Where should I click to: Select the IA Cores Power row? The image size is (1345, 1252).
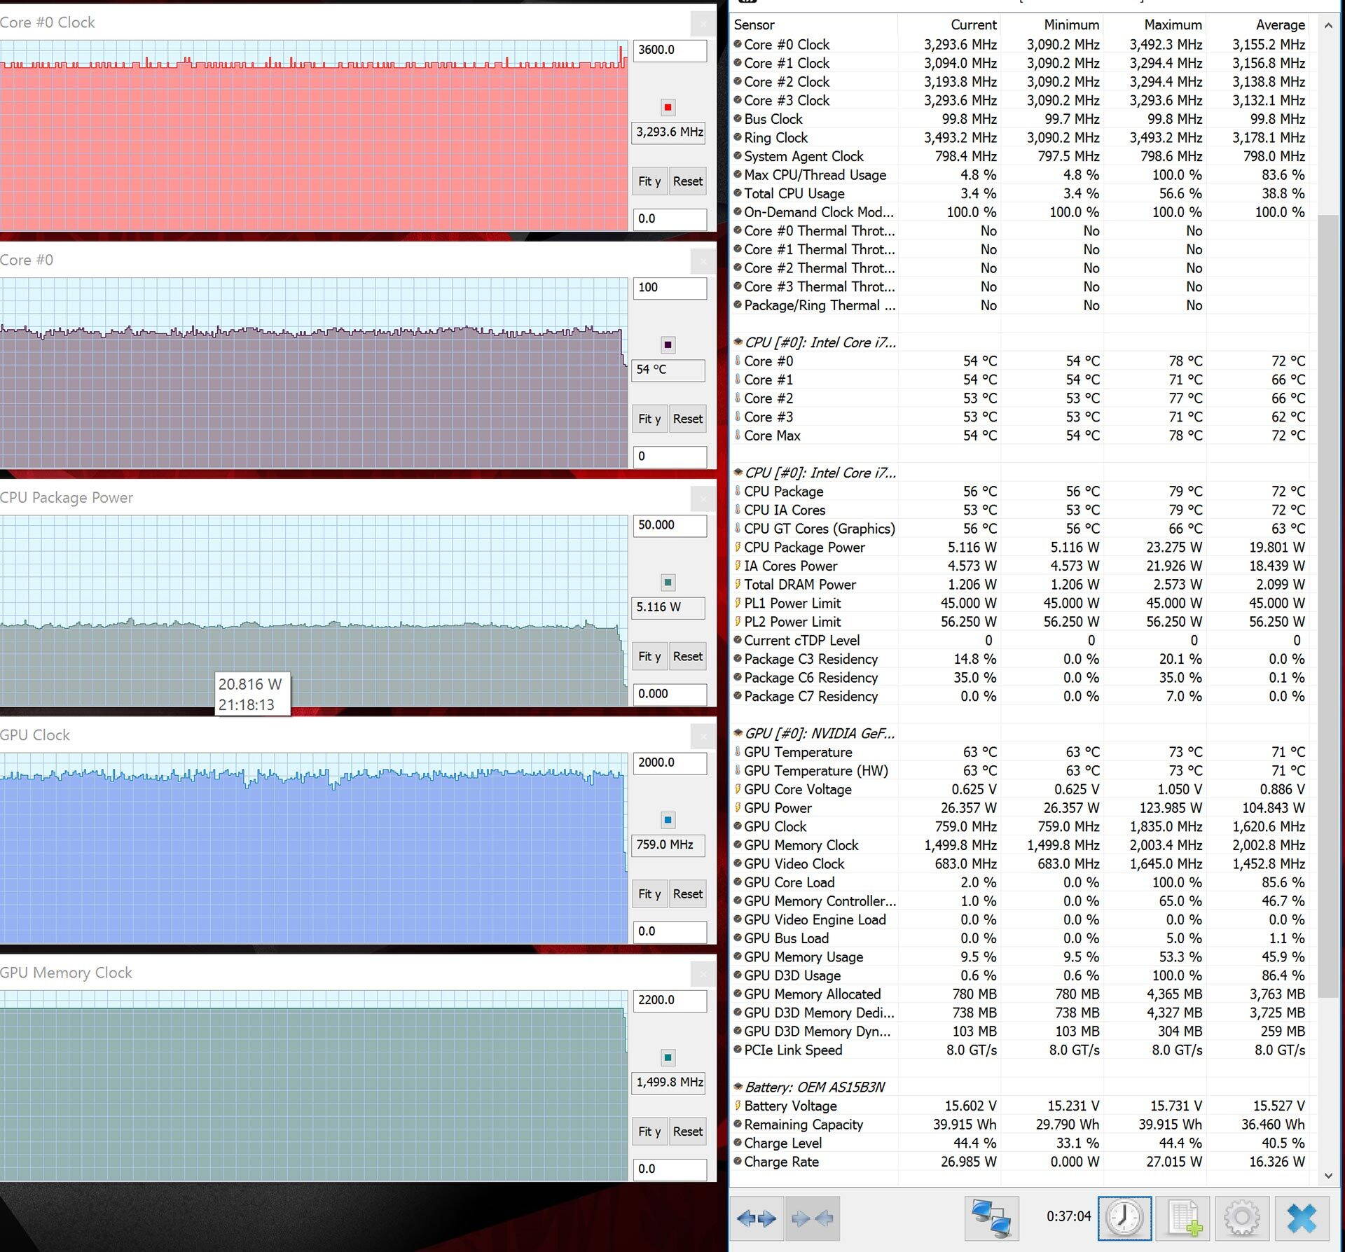(1020, 566)
